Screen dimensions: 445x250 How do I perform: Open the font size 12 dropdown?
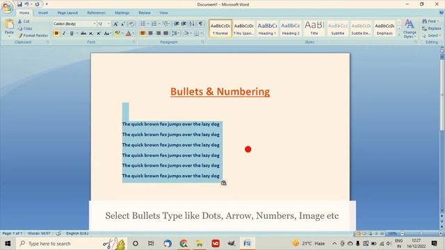108,24
